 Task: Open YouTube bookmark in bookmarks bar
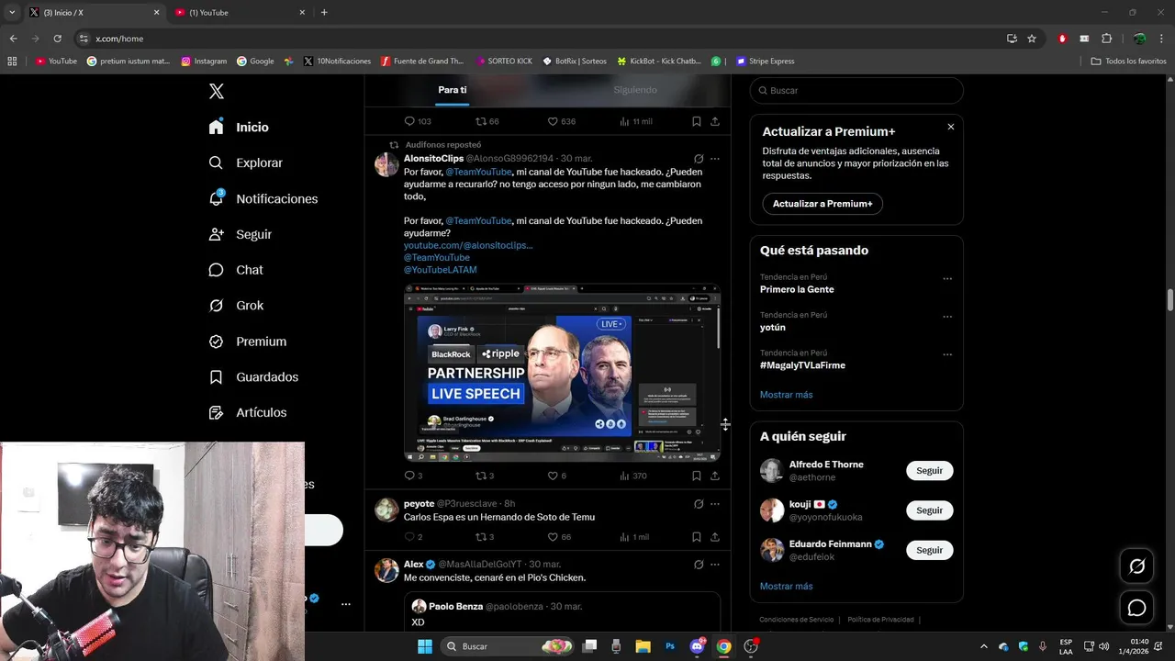tap(56, 62)
